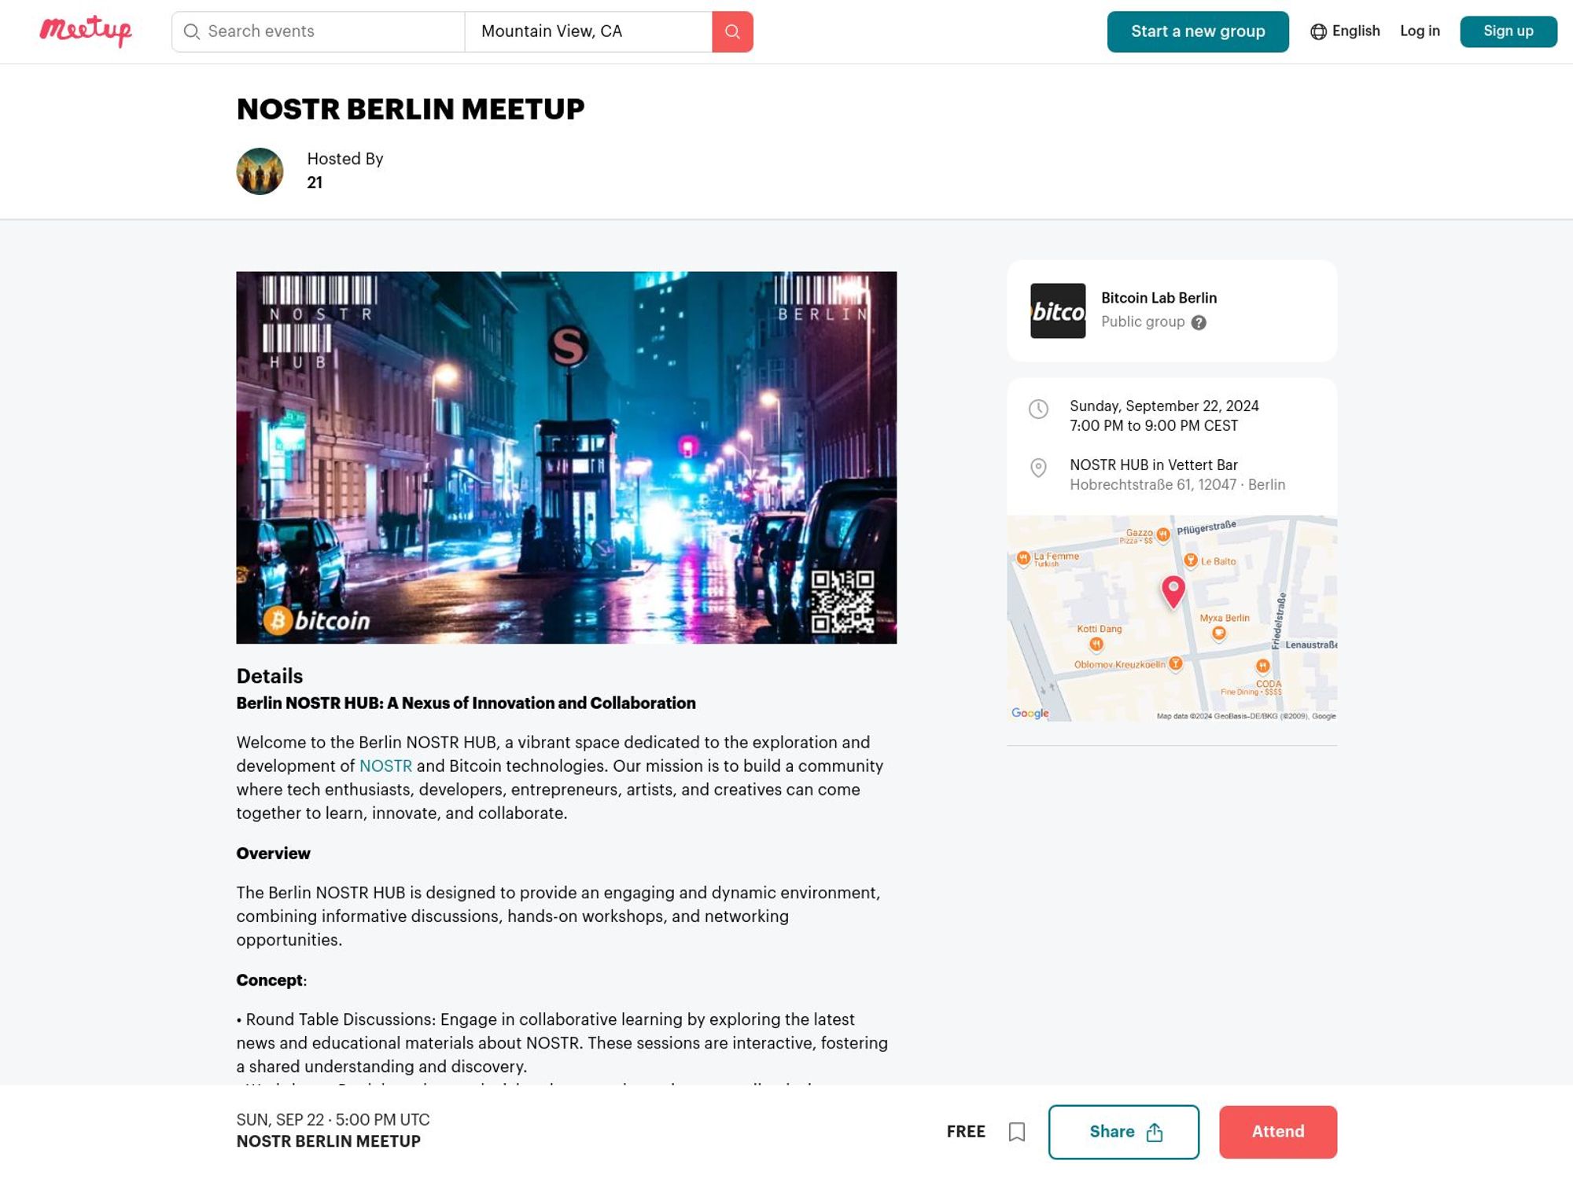Click the search magnifier icon
Viewport: 1573px width, 1179px height.
coord(732,31)
